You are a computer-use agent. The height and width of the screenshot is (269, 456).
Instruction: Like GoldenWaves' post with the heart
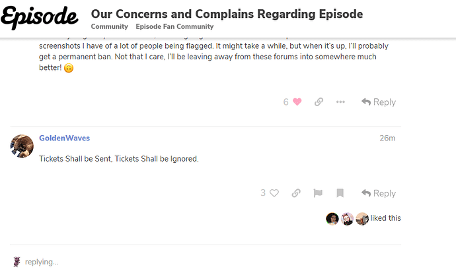point(274,193)
